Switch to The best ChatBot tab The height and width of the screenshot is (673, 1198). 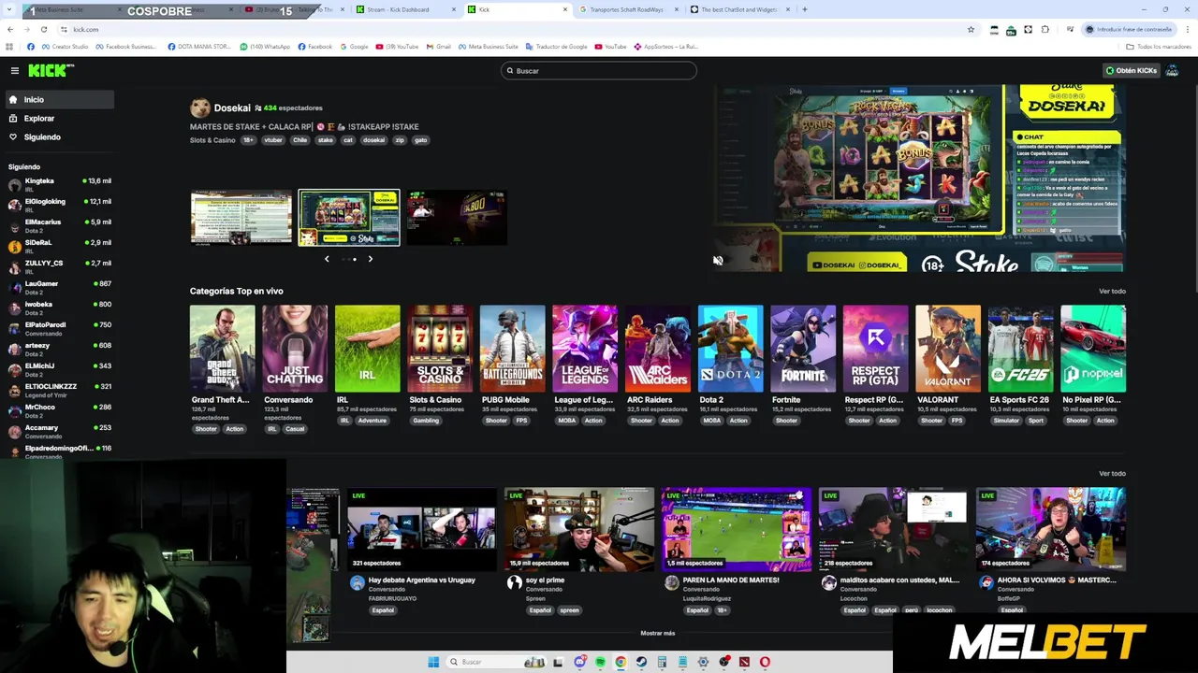click(x=739, y=9)
